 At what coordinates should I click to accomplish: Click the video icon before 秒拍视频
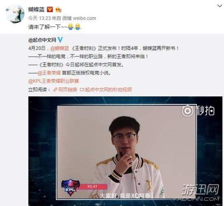tap(82, 90)
